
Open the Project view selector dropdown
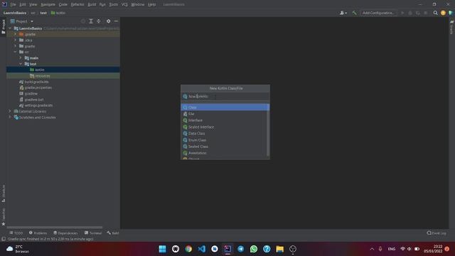coord(22,21)
